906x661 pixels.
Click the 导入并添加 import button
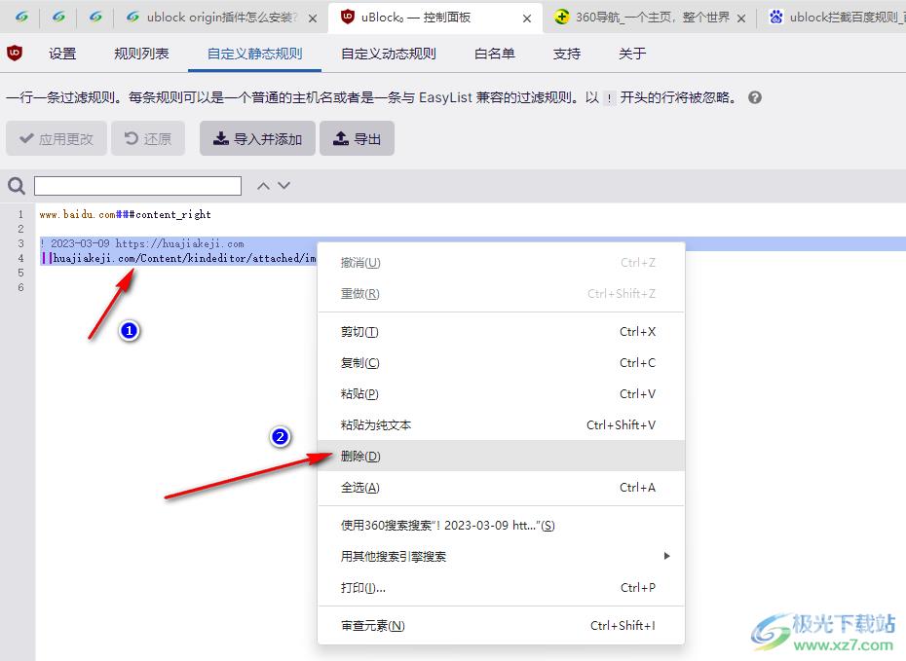[258, 138]
